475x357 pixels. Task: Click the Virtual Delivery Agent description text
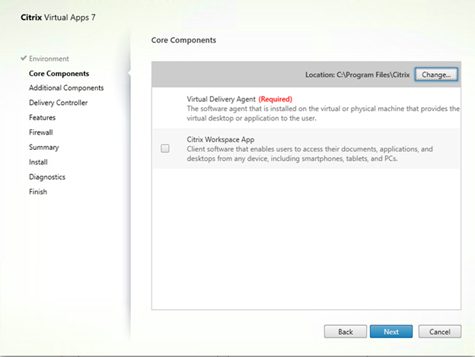tap(324, 113)
